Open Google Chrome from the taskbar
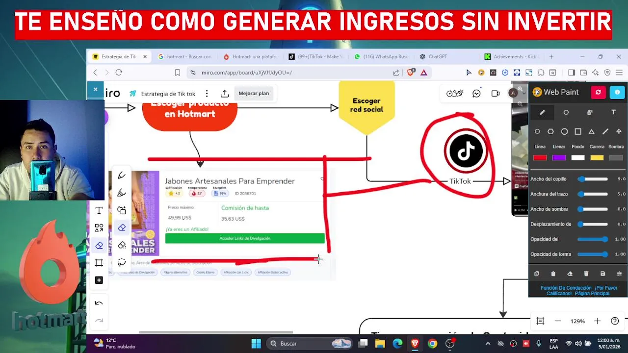 [x=432, y=344]
